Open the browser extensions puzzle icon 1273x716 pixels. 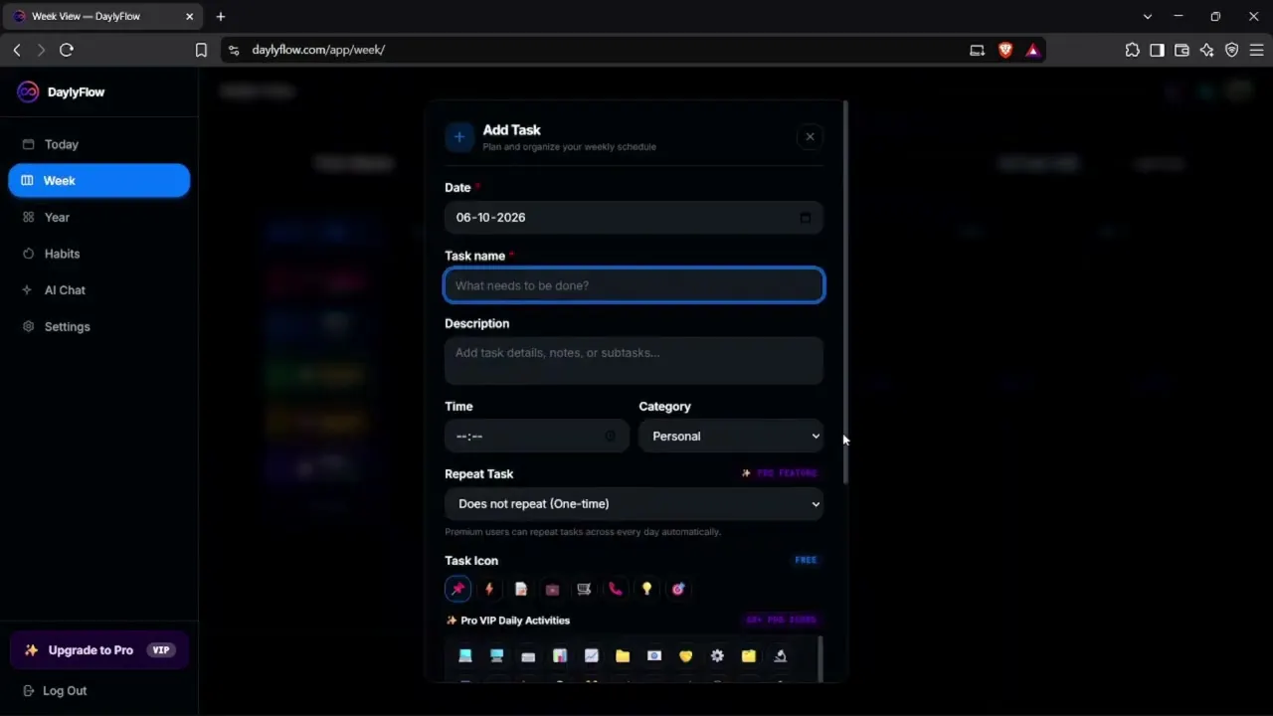coord(1132,50)
